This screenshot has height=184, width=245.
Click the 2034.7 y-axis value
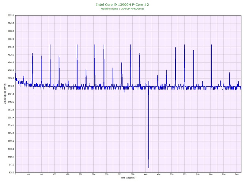[x=11, y=134]
